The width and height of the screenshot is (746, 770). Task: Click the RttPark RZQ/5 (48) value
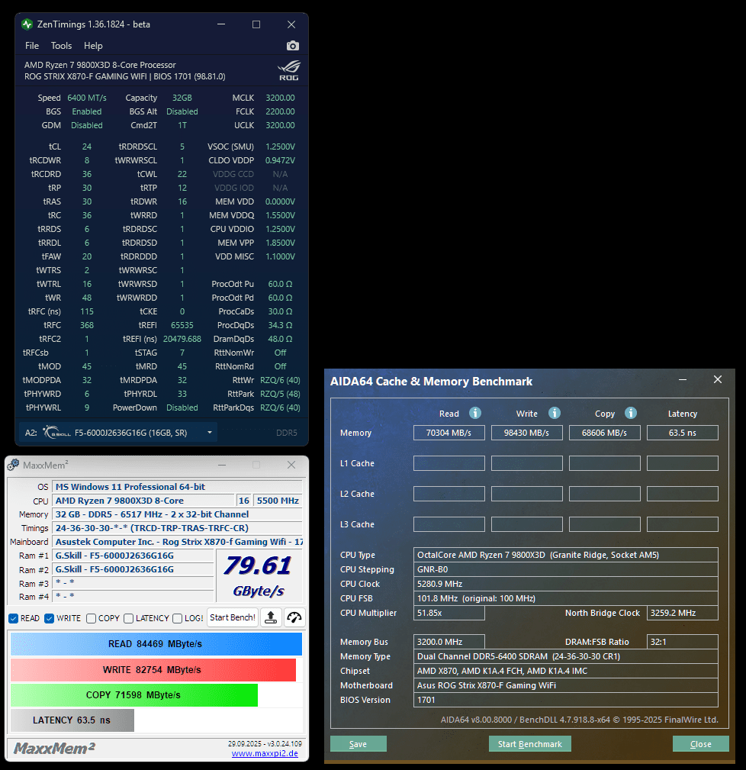tap(280, 394)
